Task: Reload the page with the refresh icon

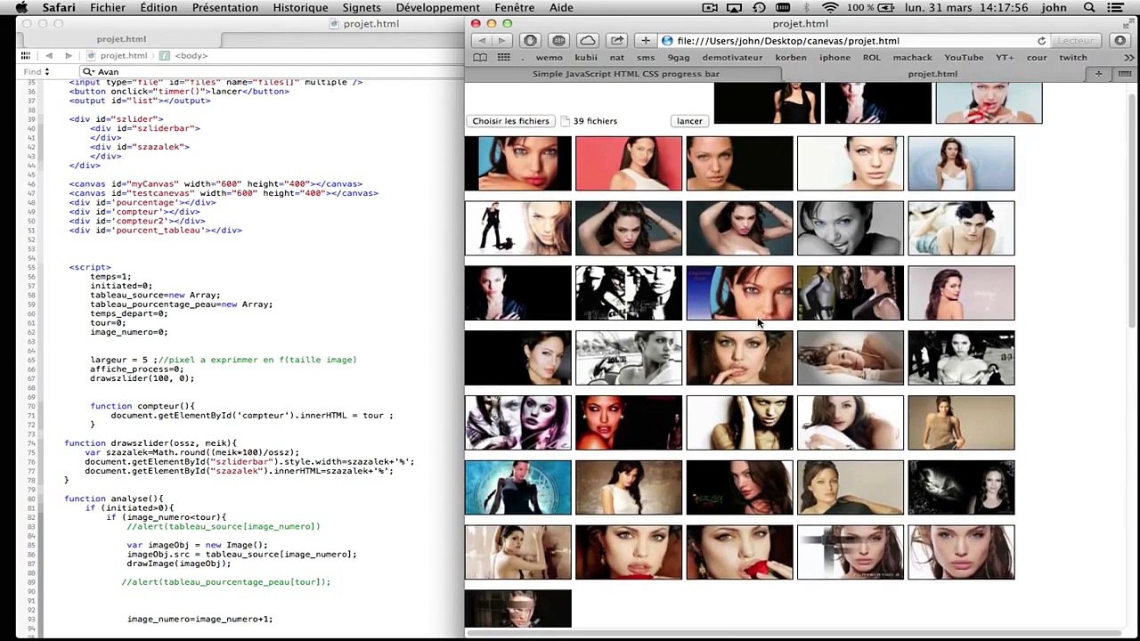Action: (1041, 41)
